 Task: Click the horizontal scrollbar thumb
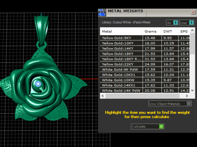click(142, 96)
